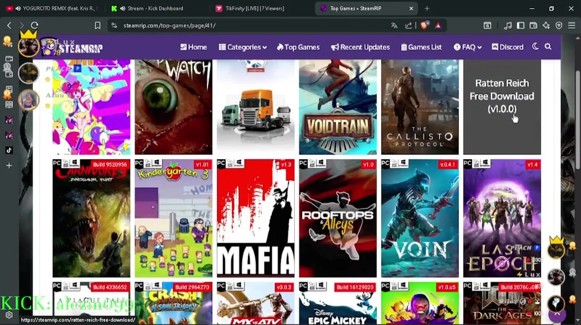581x325 pixels.
Task: Click the SteamRIP logo
Action: click(x=72, y=47)
